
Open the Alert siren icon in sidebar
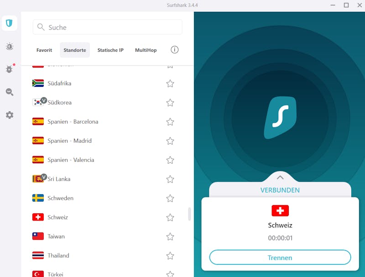pos(10,46)
